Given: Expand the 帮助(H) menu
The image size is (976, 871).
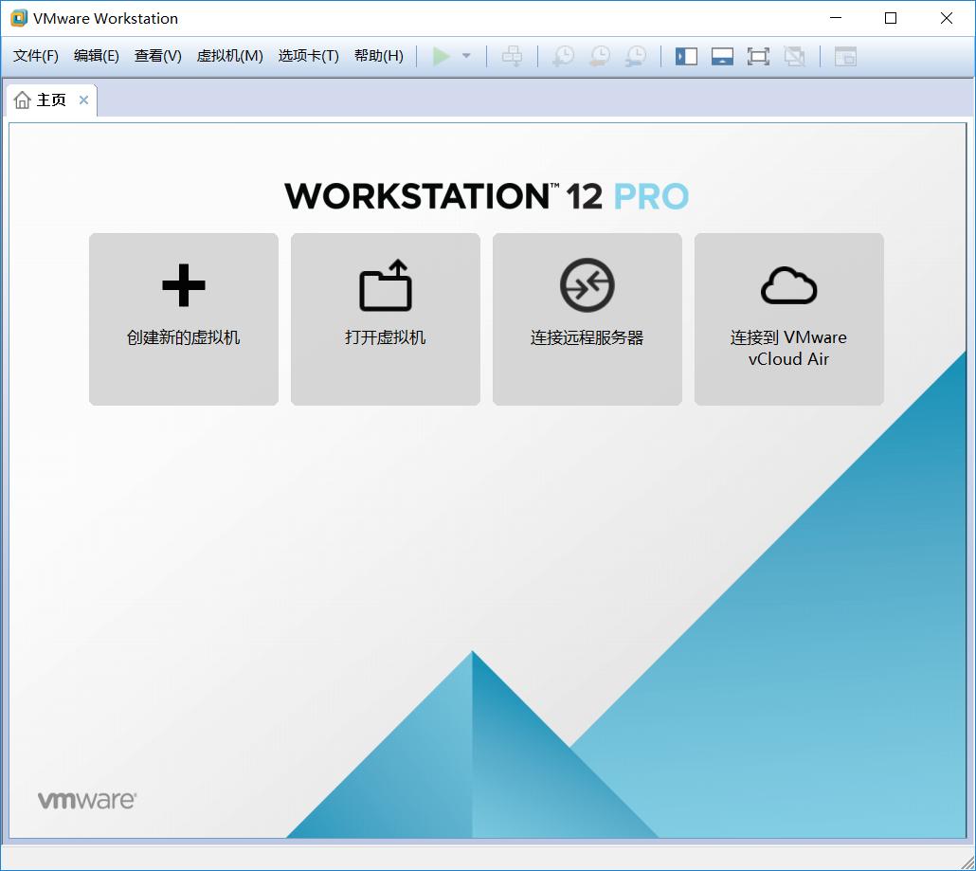Looking at the screenshot, I should click(378, 56).
